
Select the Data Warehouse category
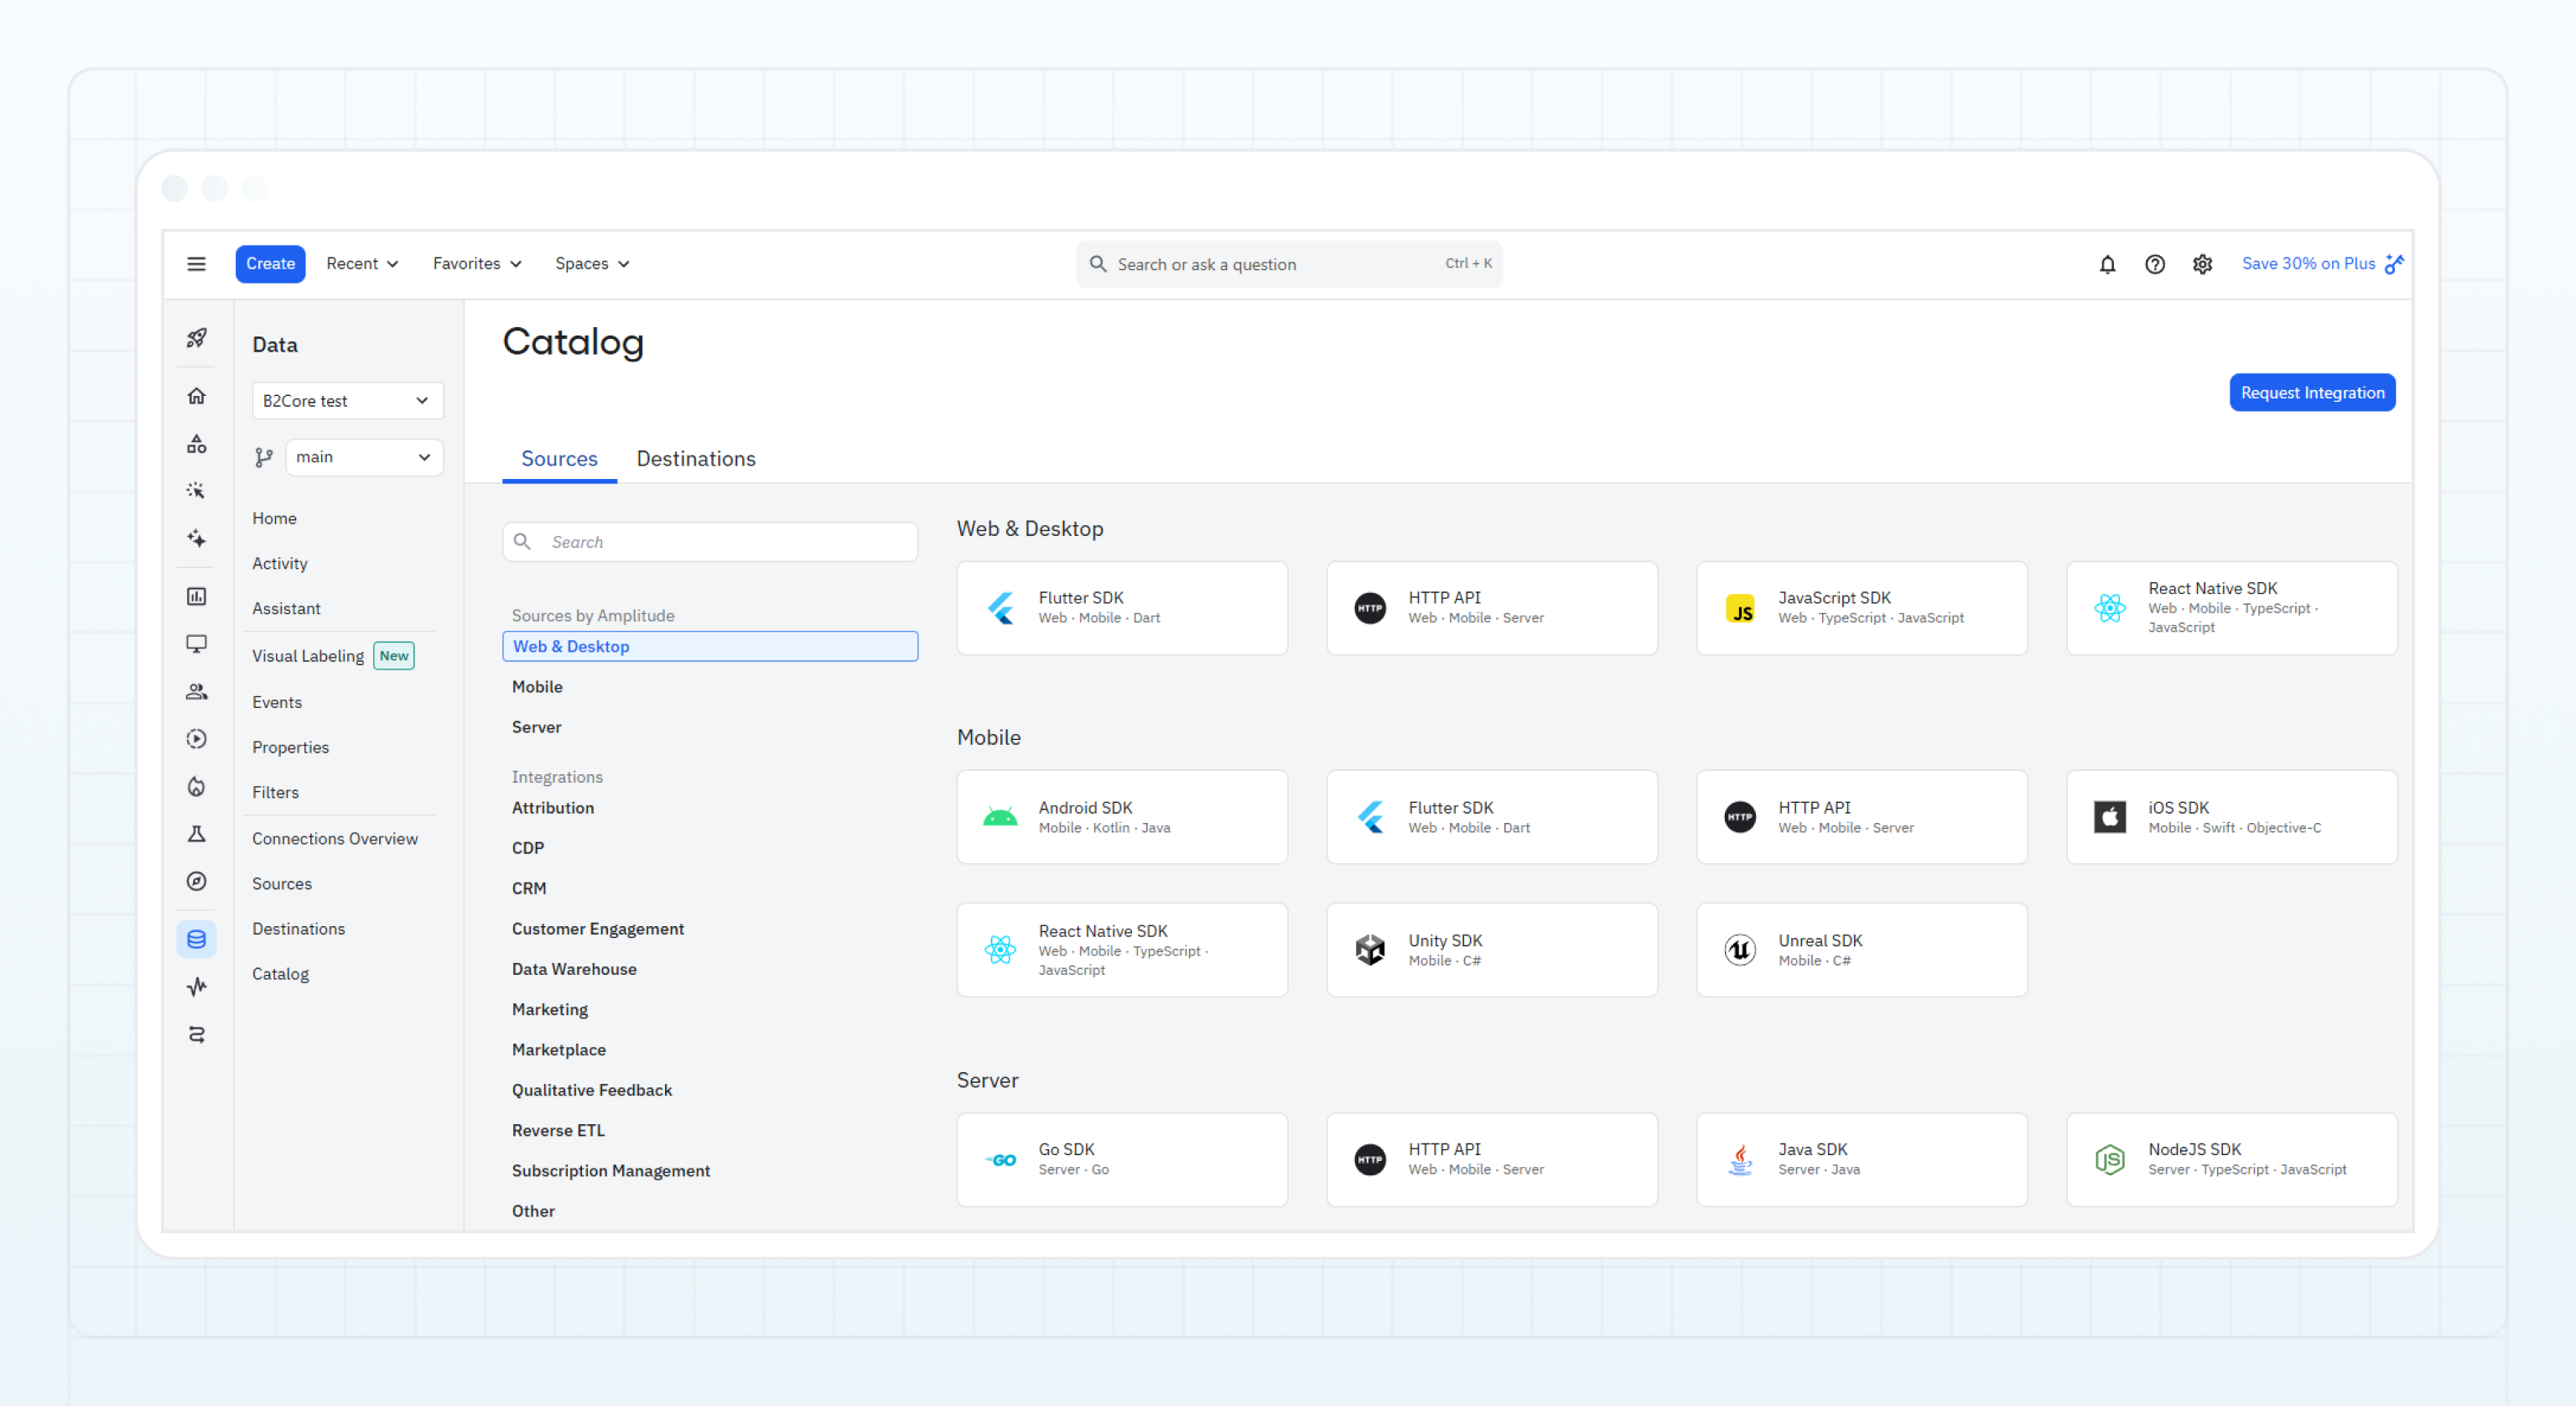(x=574, y=970)
